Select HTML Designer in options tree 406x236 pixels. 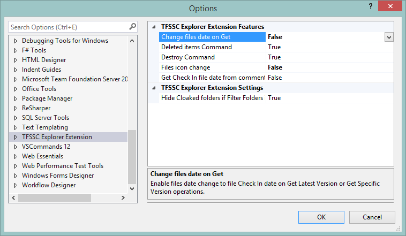(44, 60)
